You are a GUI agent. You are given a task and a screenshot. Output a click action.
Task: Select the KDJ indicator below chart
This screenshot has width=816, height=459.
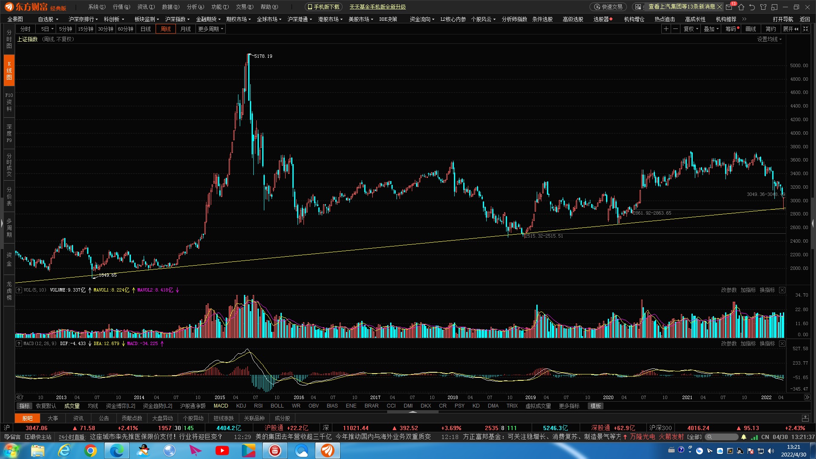click(241, 406)
